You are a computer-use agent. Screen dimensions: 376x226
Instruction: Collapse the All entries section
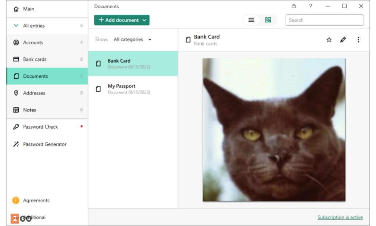16,26
